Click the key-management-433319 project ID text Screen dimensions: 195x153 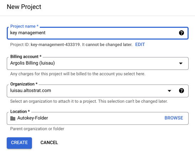55,45
